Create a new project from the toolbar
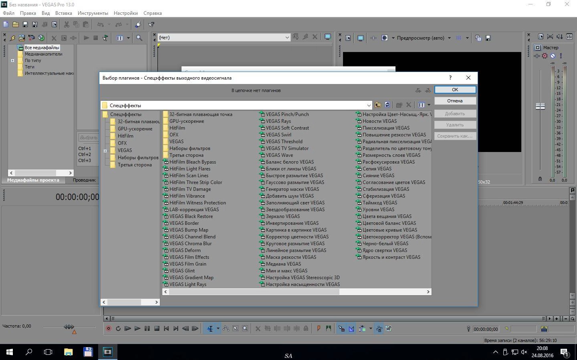Screen dimensions: 577x360 6,24
